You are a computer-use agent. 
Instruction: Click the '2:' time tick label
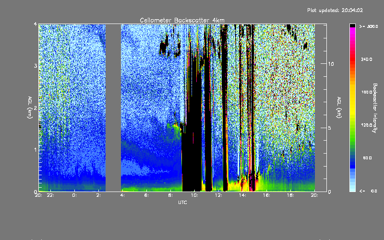coord(98,195)
